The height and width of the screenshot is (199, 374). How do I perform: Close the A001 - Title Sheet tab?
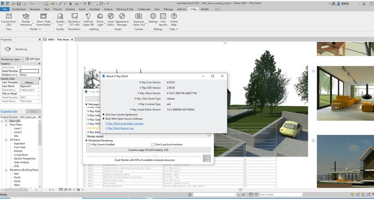click(72, 39)
